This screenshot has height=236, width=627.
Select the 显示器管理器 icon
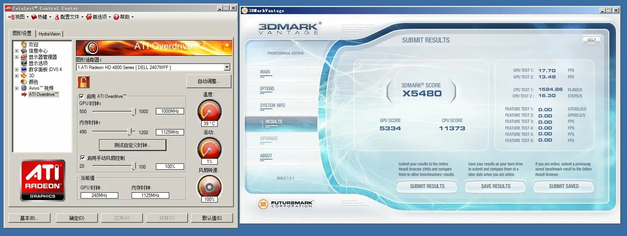[x=24, y=57]
